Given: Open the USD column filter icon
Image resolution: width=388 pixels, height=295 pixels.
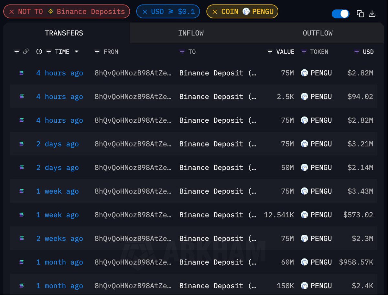Looking at the screenshot, I should click(357, 52).
